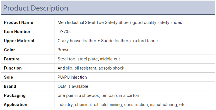Click the Brown color value
216x110 pixels.
click(x=63, y=50)
